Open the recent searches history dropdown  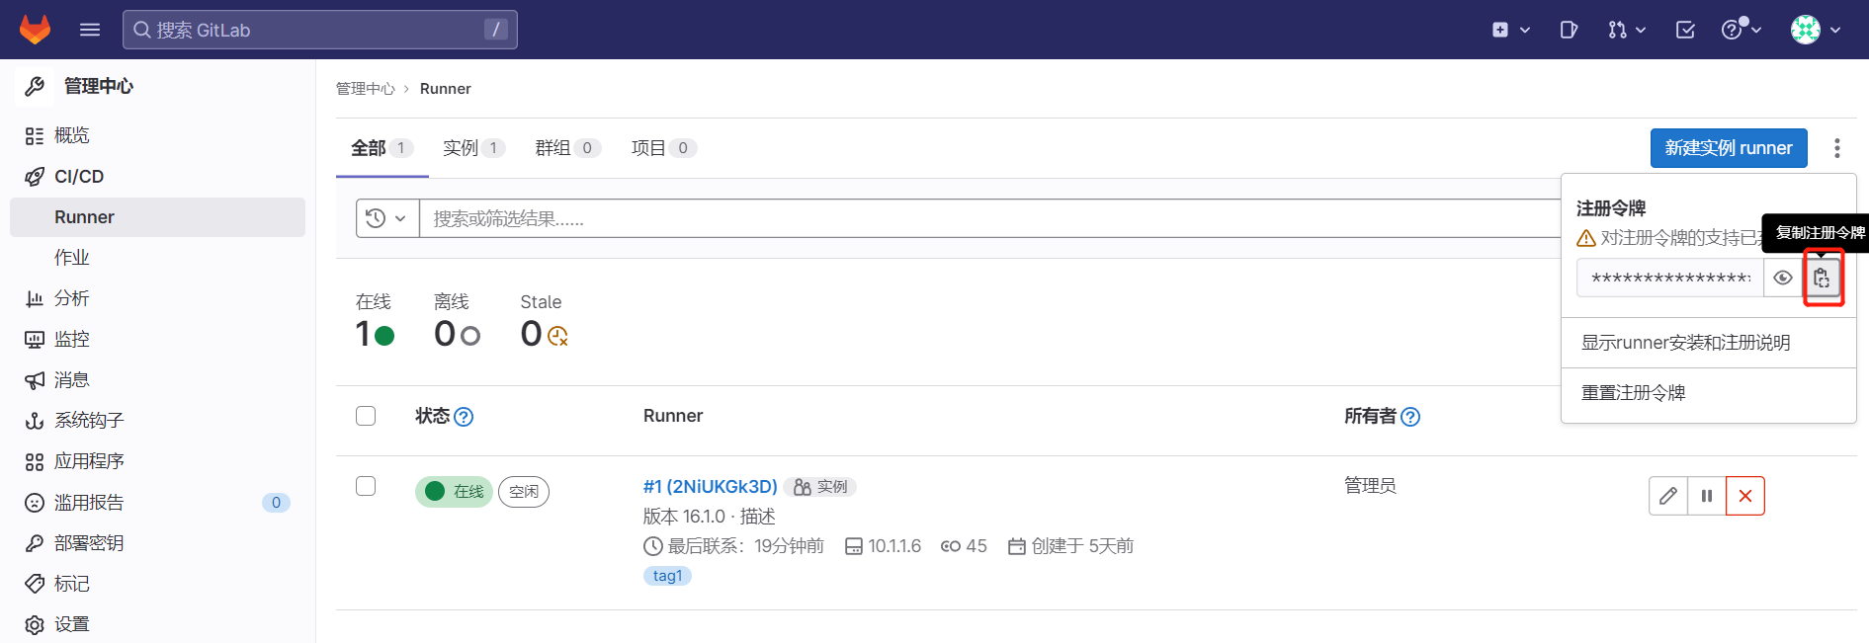(387, 218)
